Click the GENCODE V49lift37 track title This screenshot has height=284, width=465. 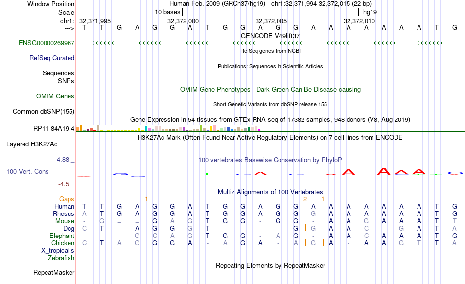click(x=270, y=36)
